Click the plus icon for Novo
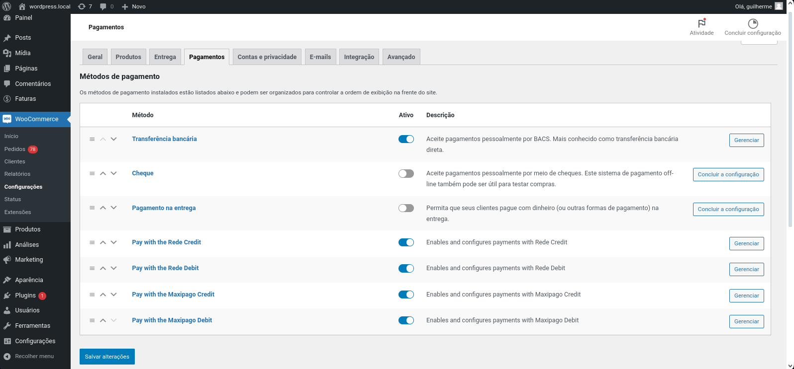Screen dimensions: 794x369 (125, 6)
